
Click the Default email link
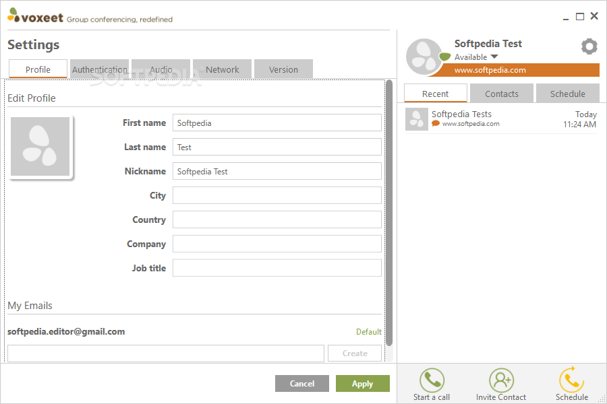click(368, 332)
